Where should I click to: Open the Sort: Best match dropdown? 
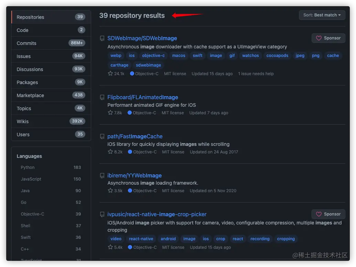(x=322, y=15)
